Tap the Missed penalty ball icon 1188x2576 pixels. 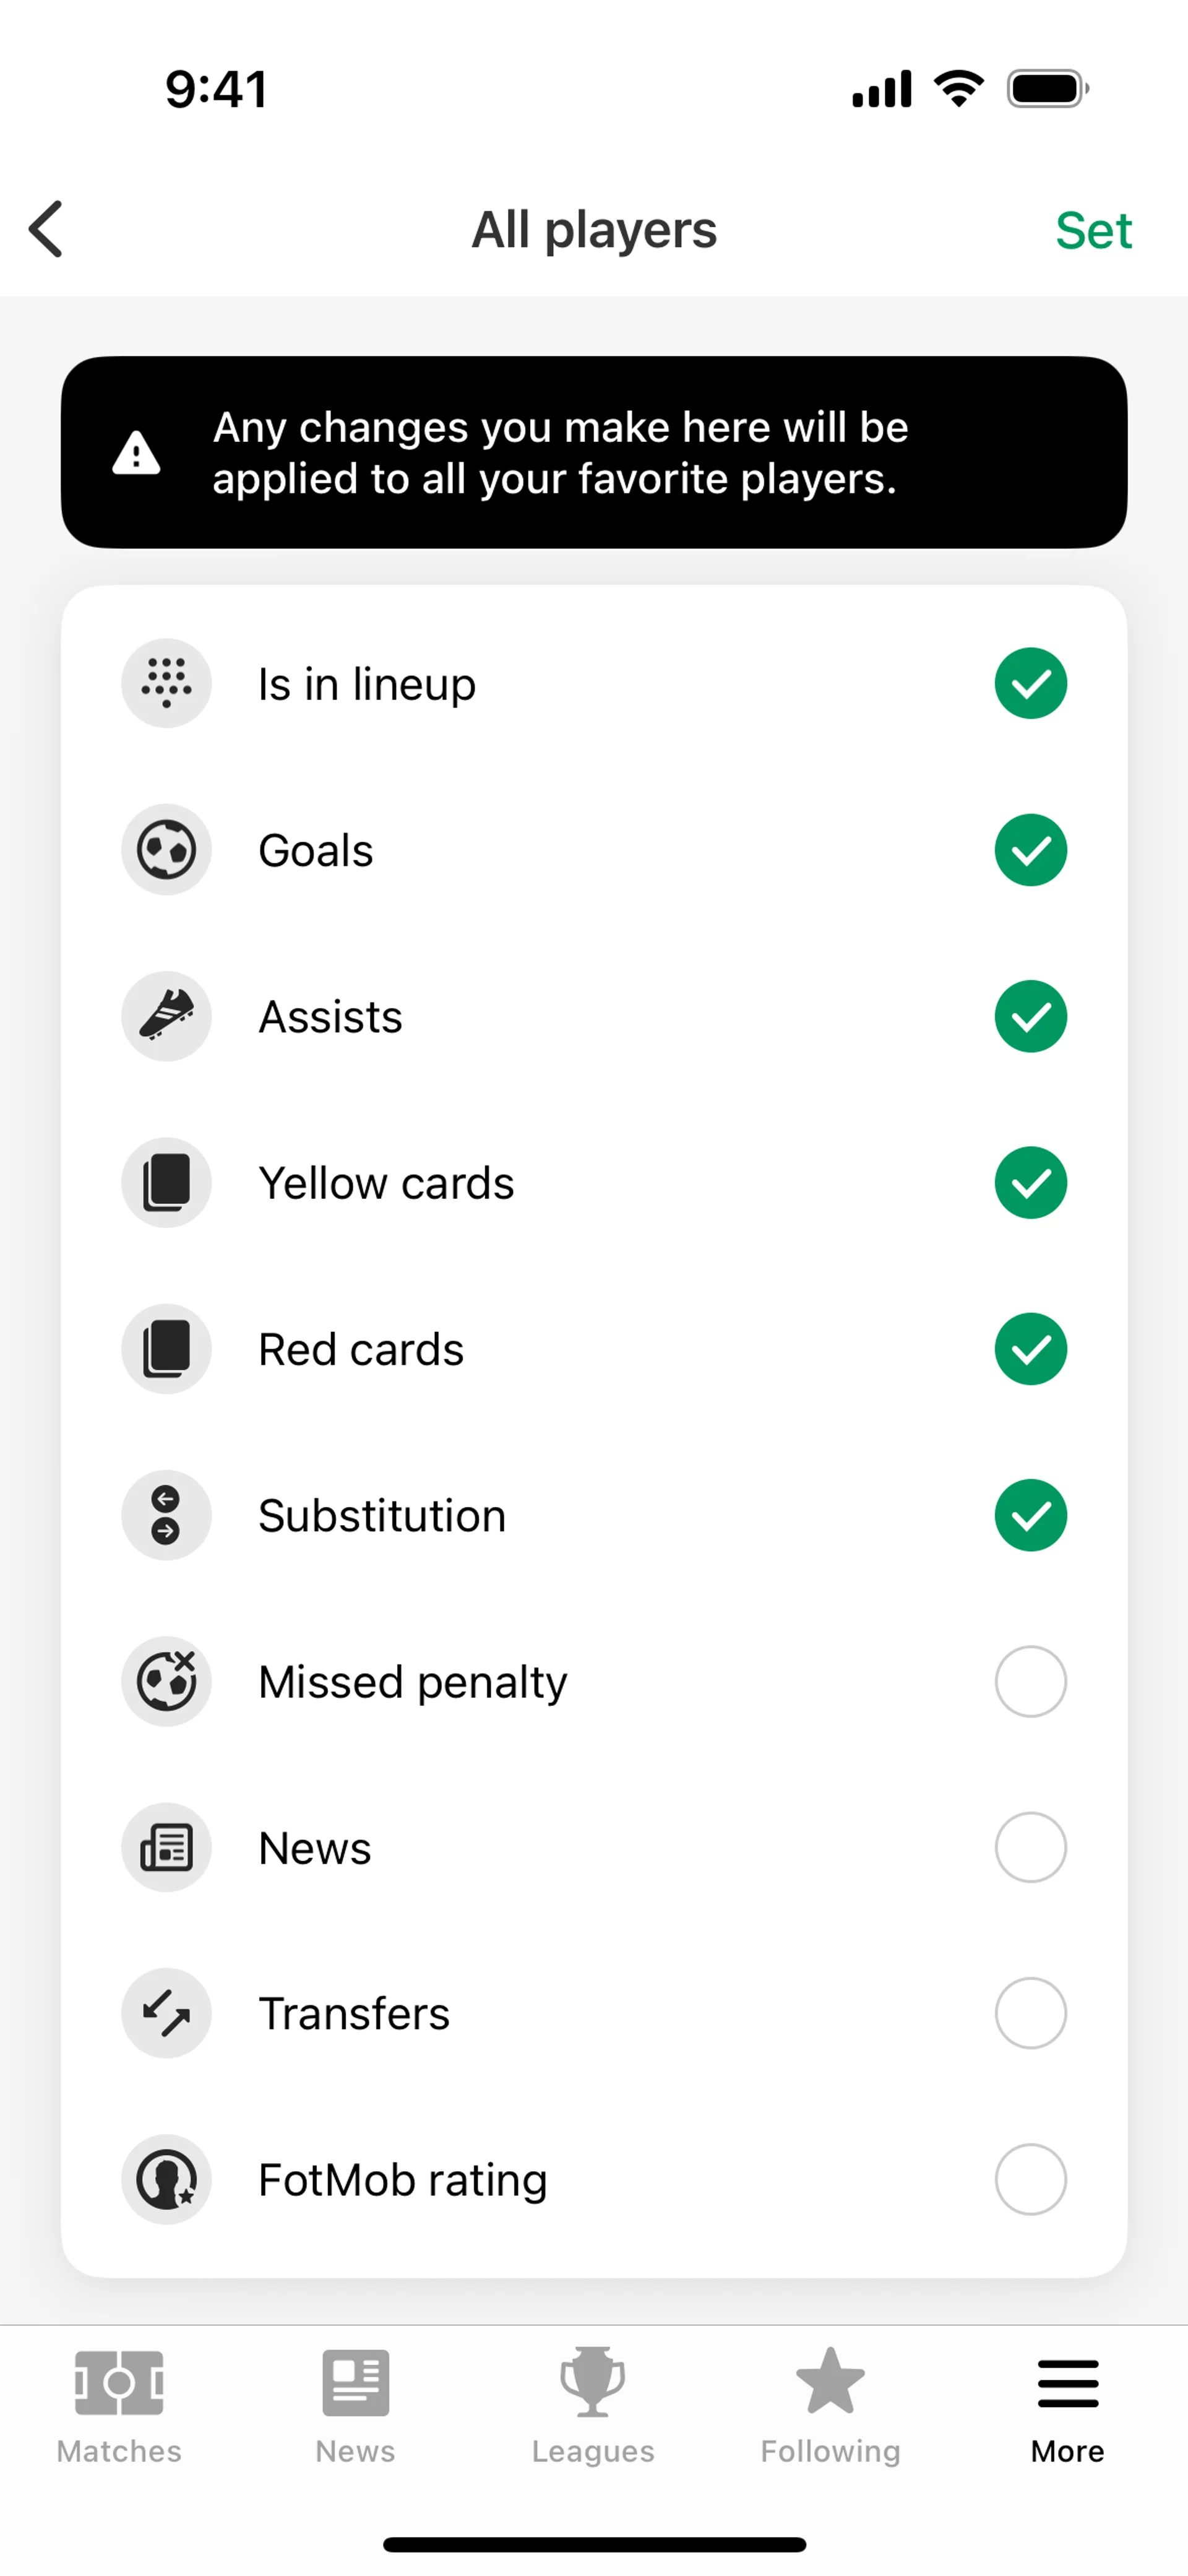166,1681
